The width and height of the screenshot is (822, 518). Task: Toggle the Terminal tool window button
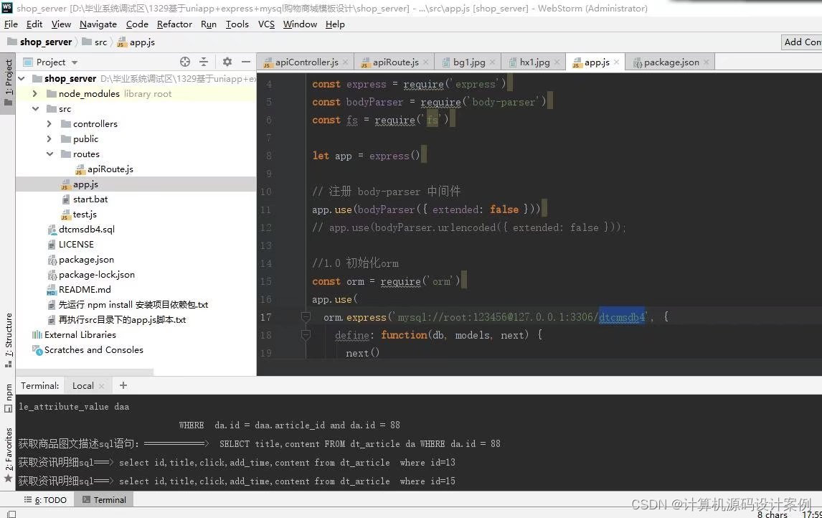(104, 499)
